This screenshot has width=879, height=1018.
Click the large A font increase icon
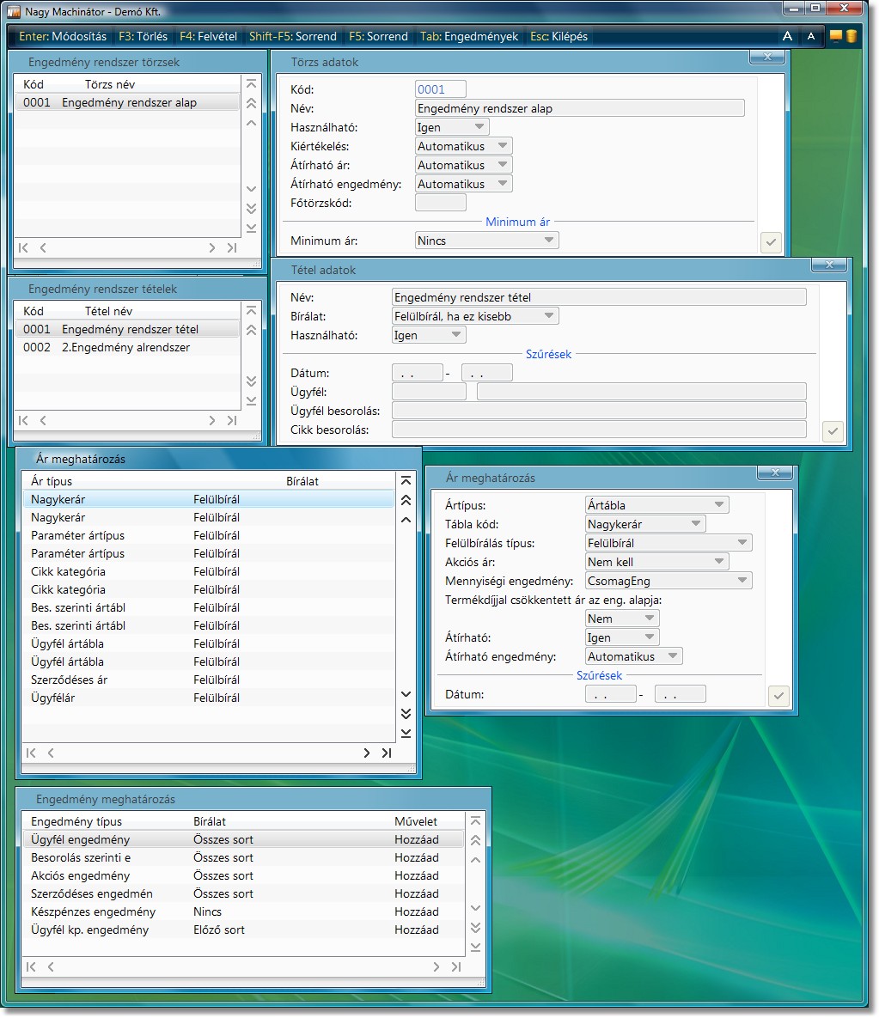[x=787, y=36]
